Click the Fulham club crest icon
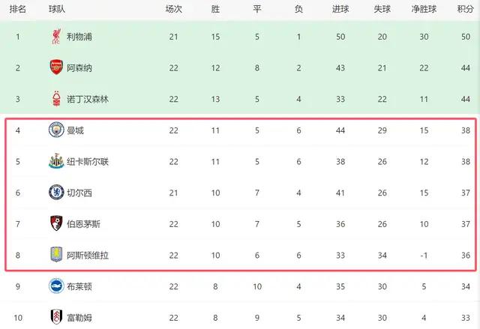This screenshot has height=329, width=480. click(56, 317)
